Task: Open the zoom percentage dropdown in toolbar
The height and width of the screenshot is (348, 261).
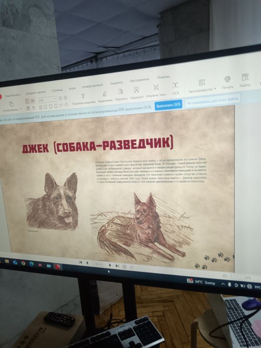Action: [55, 100]
